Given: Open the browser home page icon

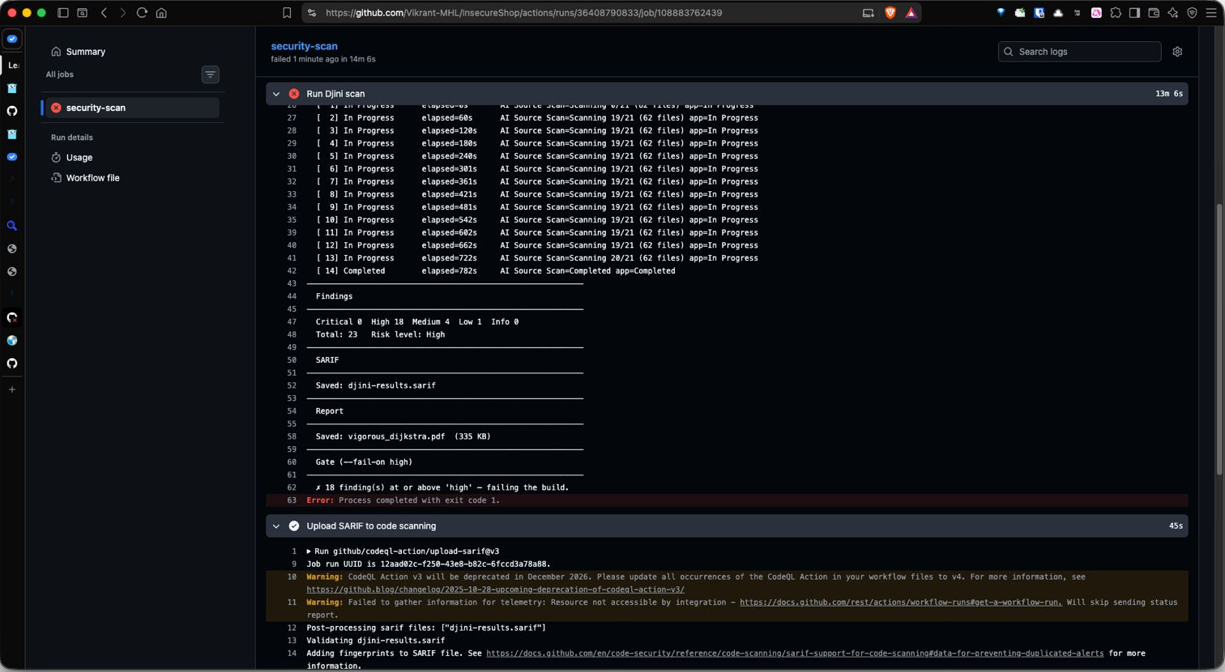Looking at the screenshot, I should [x=161, y=13].
